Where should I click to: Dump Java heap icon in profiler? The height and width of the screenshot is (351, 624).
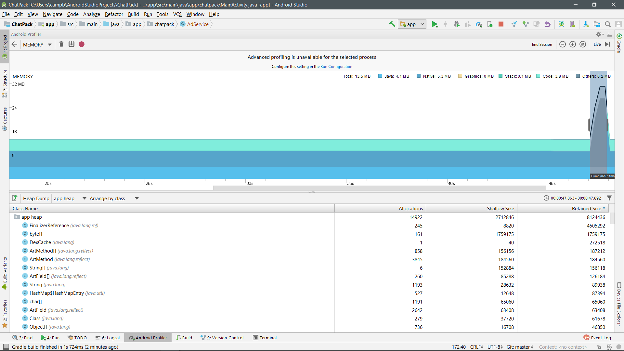tap(71, 45)
